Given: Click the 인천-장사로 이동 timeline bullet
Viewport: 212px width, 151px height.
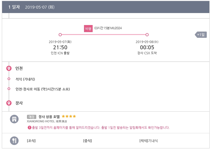Looking at the screenshot, I should [x=9, y=89].
